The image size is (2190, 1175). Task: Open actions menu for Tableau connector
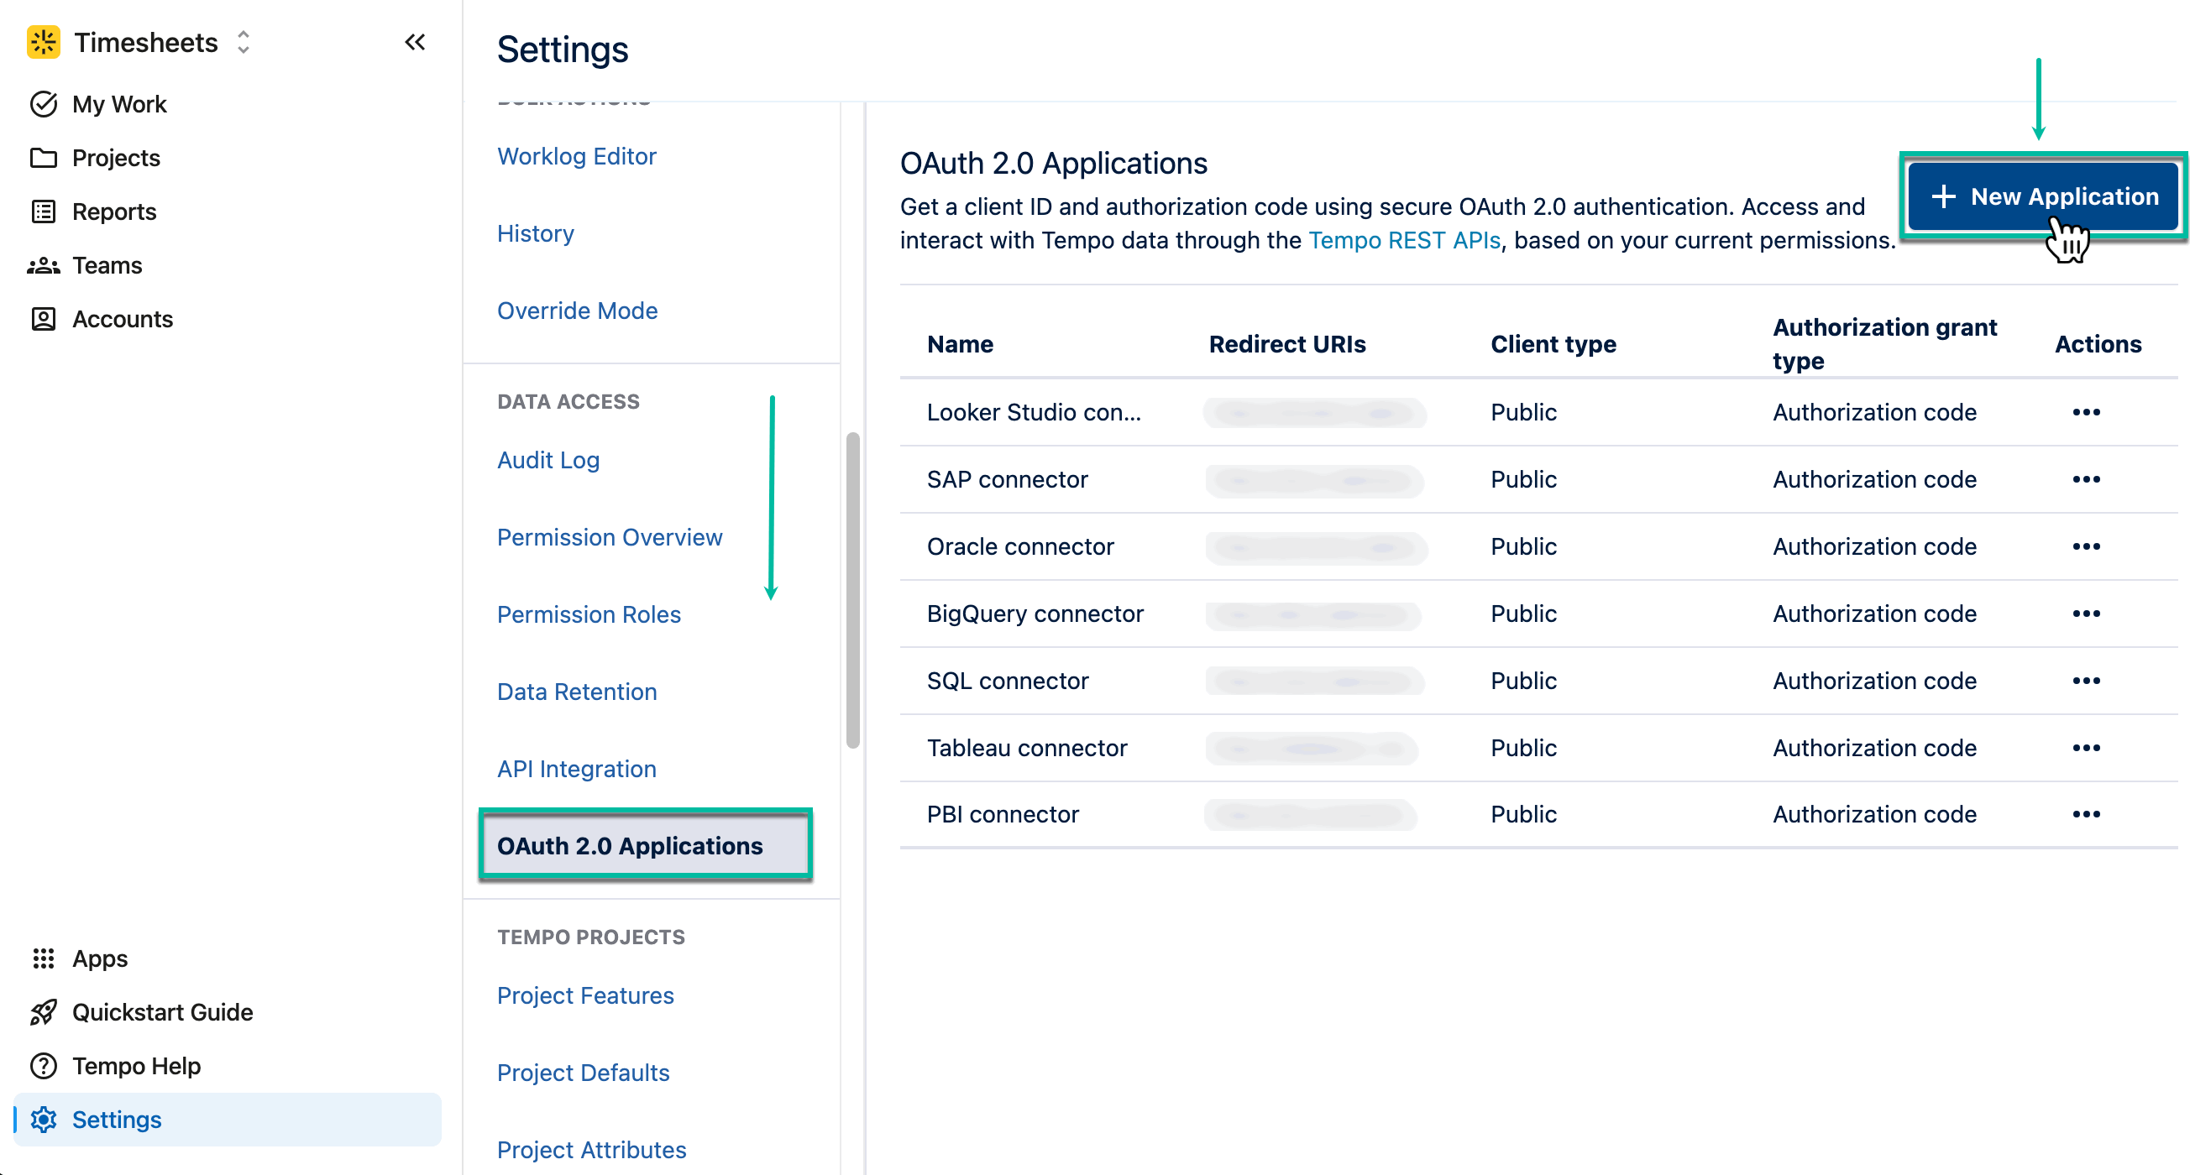[2087, 747]
